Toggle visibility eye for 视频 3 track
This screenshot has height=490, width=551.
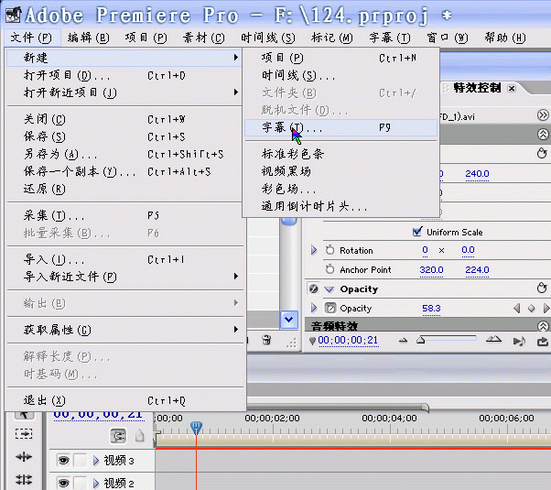63,460
